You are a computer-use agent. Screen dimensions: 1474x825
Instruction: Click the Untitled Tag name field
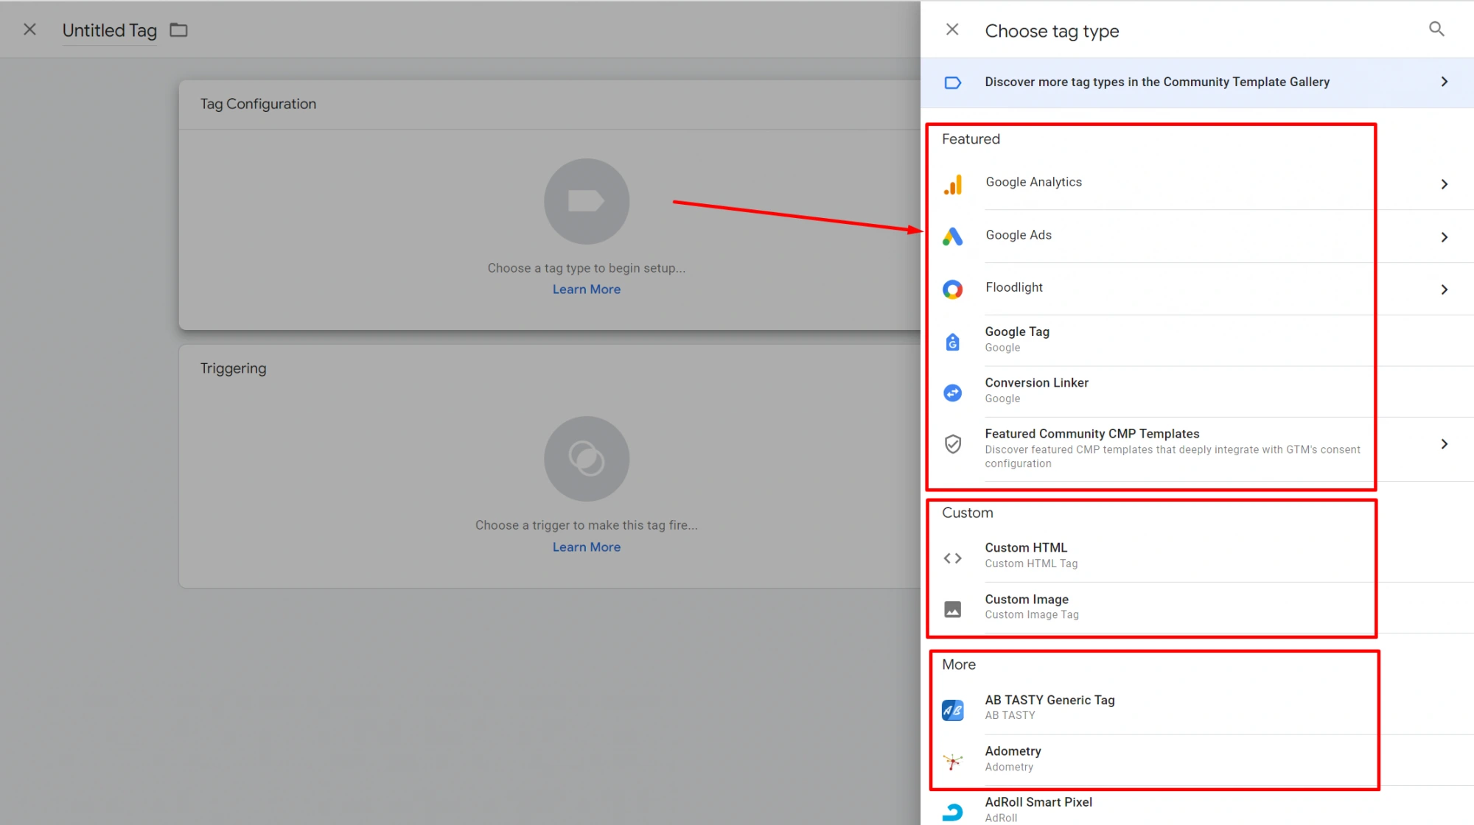[109, 30]
